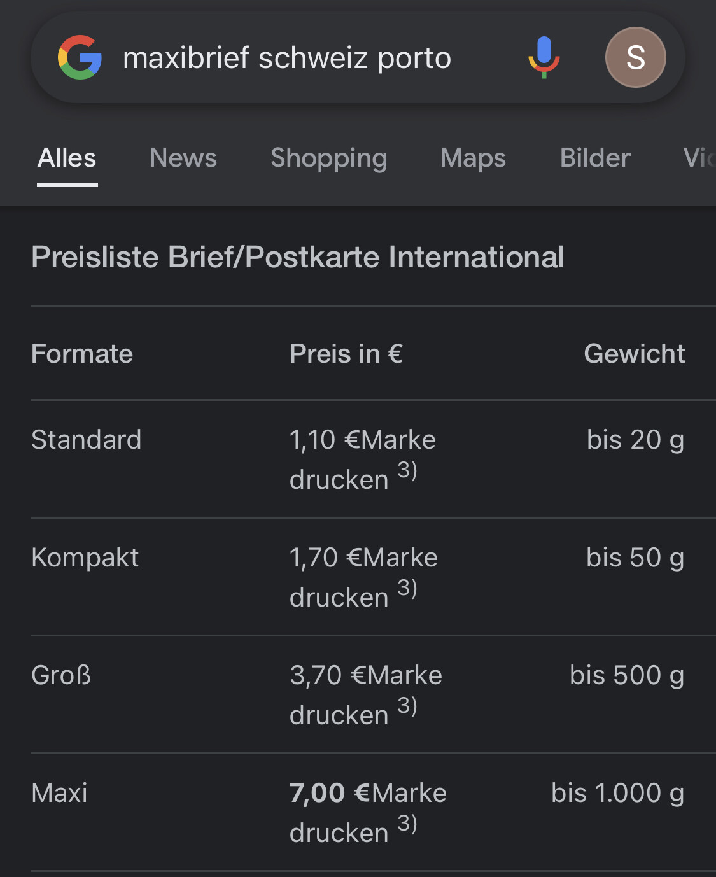Image resolution: width=716 pixels, height=877 pixels.
Task: Show the Bilder image results tab
Action: click(x=595, y=158)
